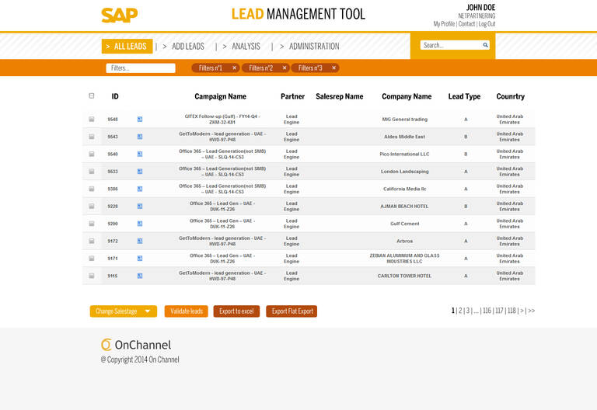Remove Filters n°3 with its X
The height and width of the screenshot is (410, 597).
tap(334, 68)
